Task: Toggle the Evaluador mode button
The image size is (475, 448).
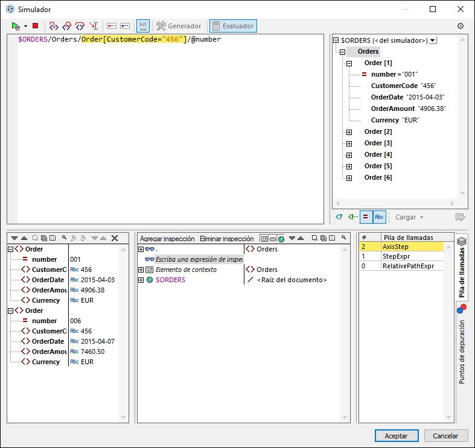Action: (233, 26)
